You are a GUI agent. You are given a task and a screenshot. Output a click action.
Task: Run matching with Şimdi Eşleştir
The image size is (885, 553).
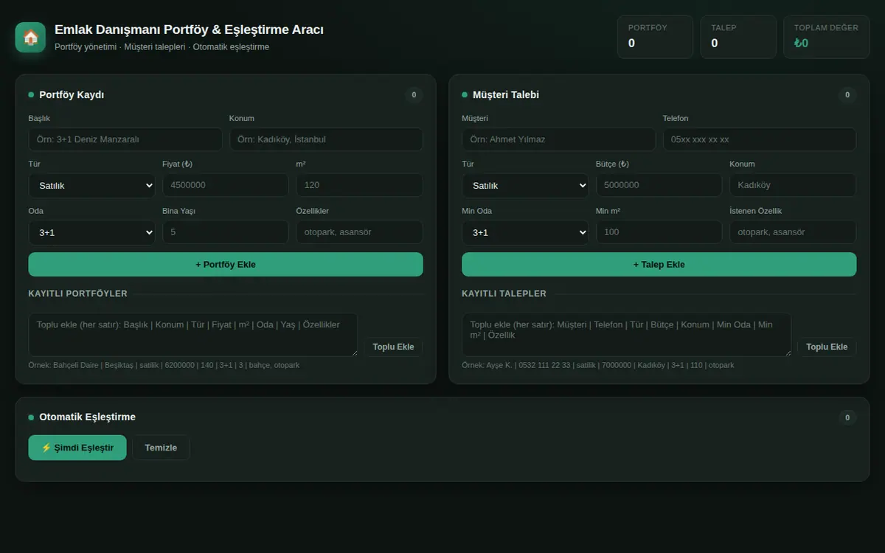[x=77, y=448]
